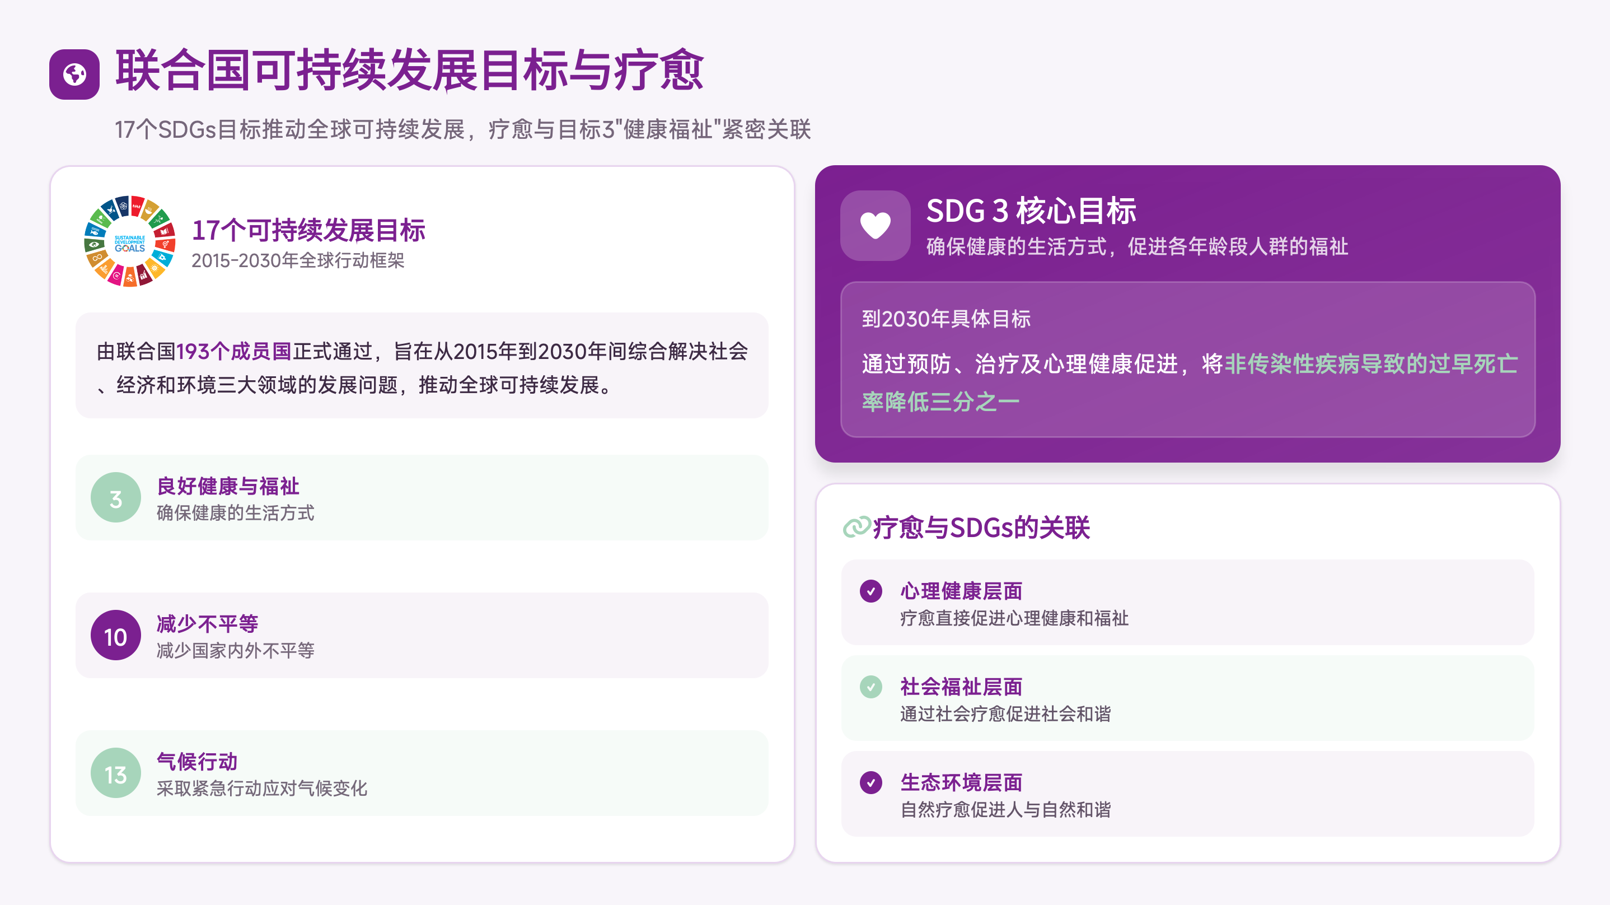1610x905 pixels.
Task: Click the heading 疗愈与SDGs的关联
Action: click(x=981, y=527)
